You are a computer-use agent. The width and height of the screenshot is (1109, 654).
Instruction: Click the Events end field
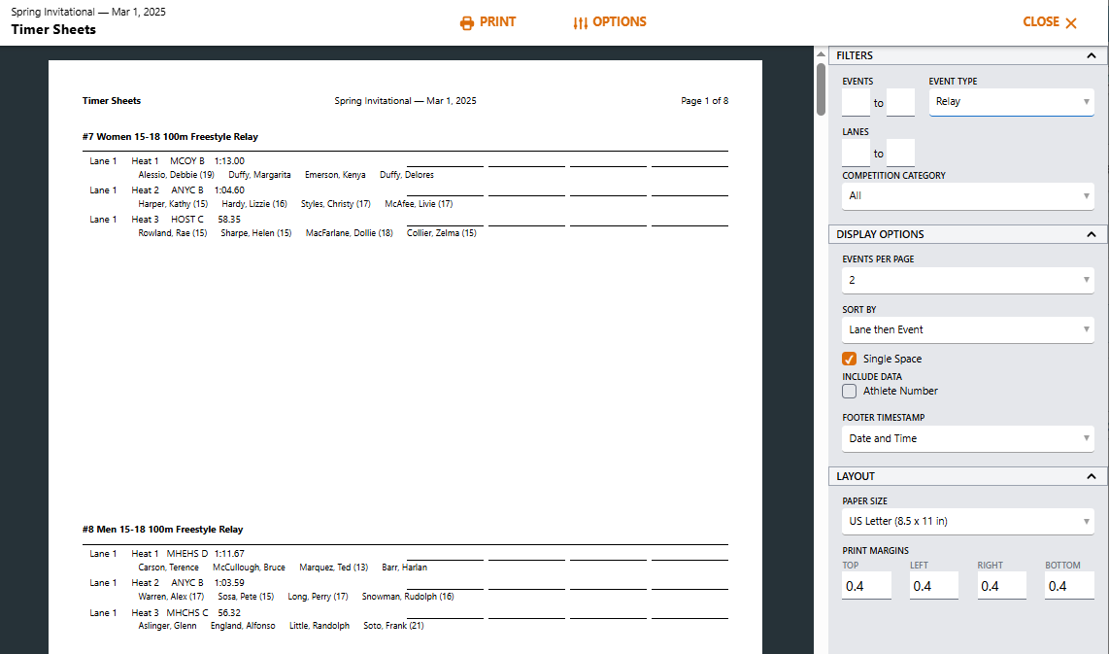tap(900, 103)
